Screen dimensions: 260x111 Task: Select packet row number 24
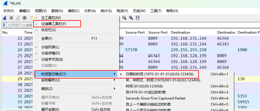tap(20, 50)
